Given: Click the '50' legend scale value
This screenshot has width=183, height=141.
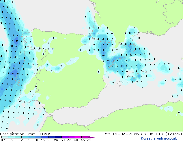Looking at the screenshot, I should coord(89,140).
